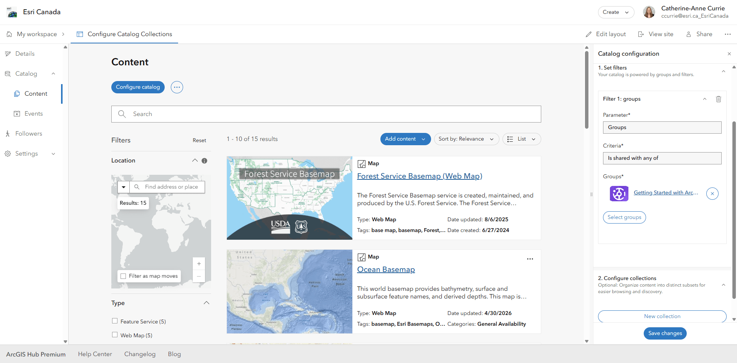Screen dimensions: 737x363
Task: Zoom out on the location map
Action: tap(199, 276)
